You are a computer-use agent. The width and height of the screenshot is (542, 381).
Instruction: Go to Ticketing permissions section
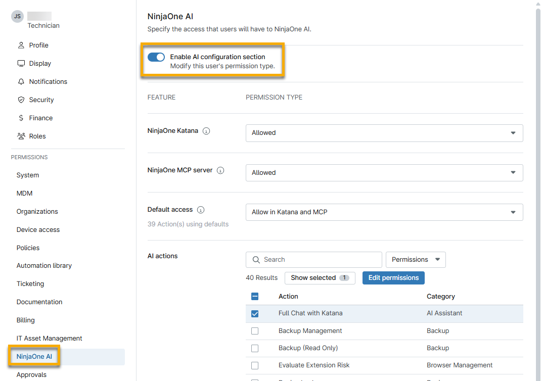pos(30,284)
